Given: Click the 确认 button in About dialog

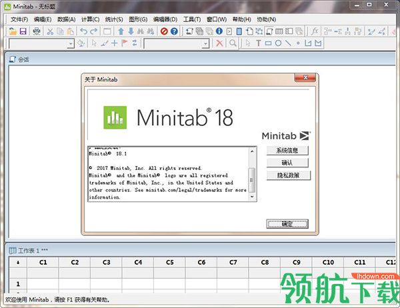Looking at the screenshot, I should coord(287,163).
